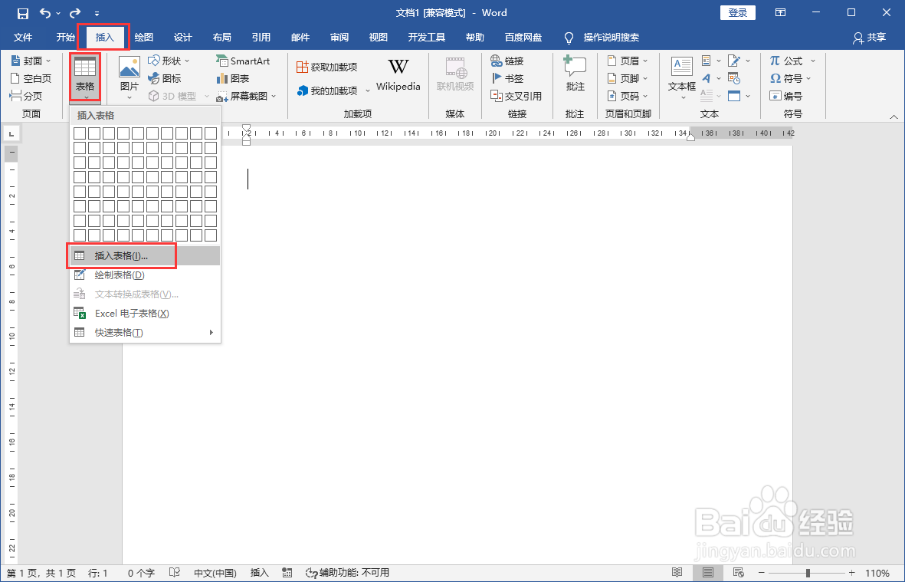Screen dimensions: 905x582
Task: Switch to the 设计 (Design) ribbon tab
Action: [182, 37]
